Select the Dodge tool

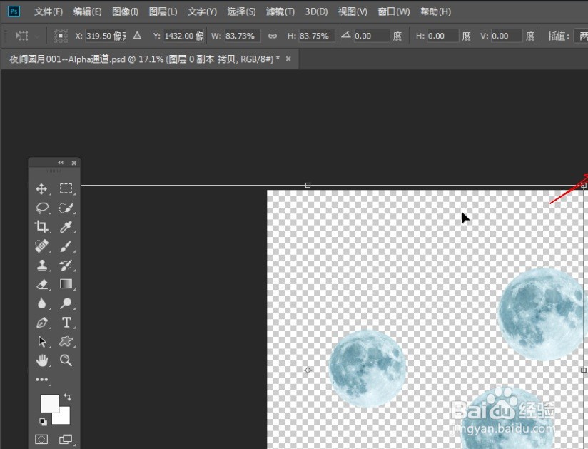[66, 303]
